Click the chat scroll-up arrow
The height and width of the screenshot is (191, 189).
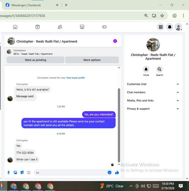(x=119, y=68)
